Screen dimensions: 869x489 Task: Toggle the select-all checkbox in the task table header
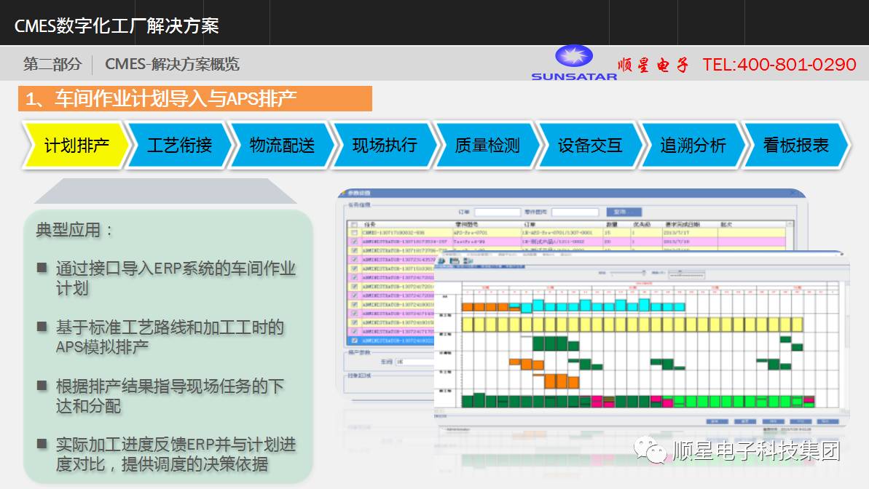(x=354, y=225)
